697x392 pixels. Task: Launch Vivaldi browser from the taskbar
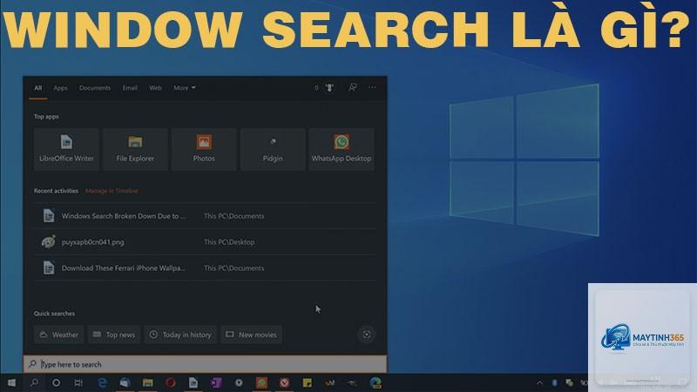click(x=285, y=382)
